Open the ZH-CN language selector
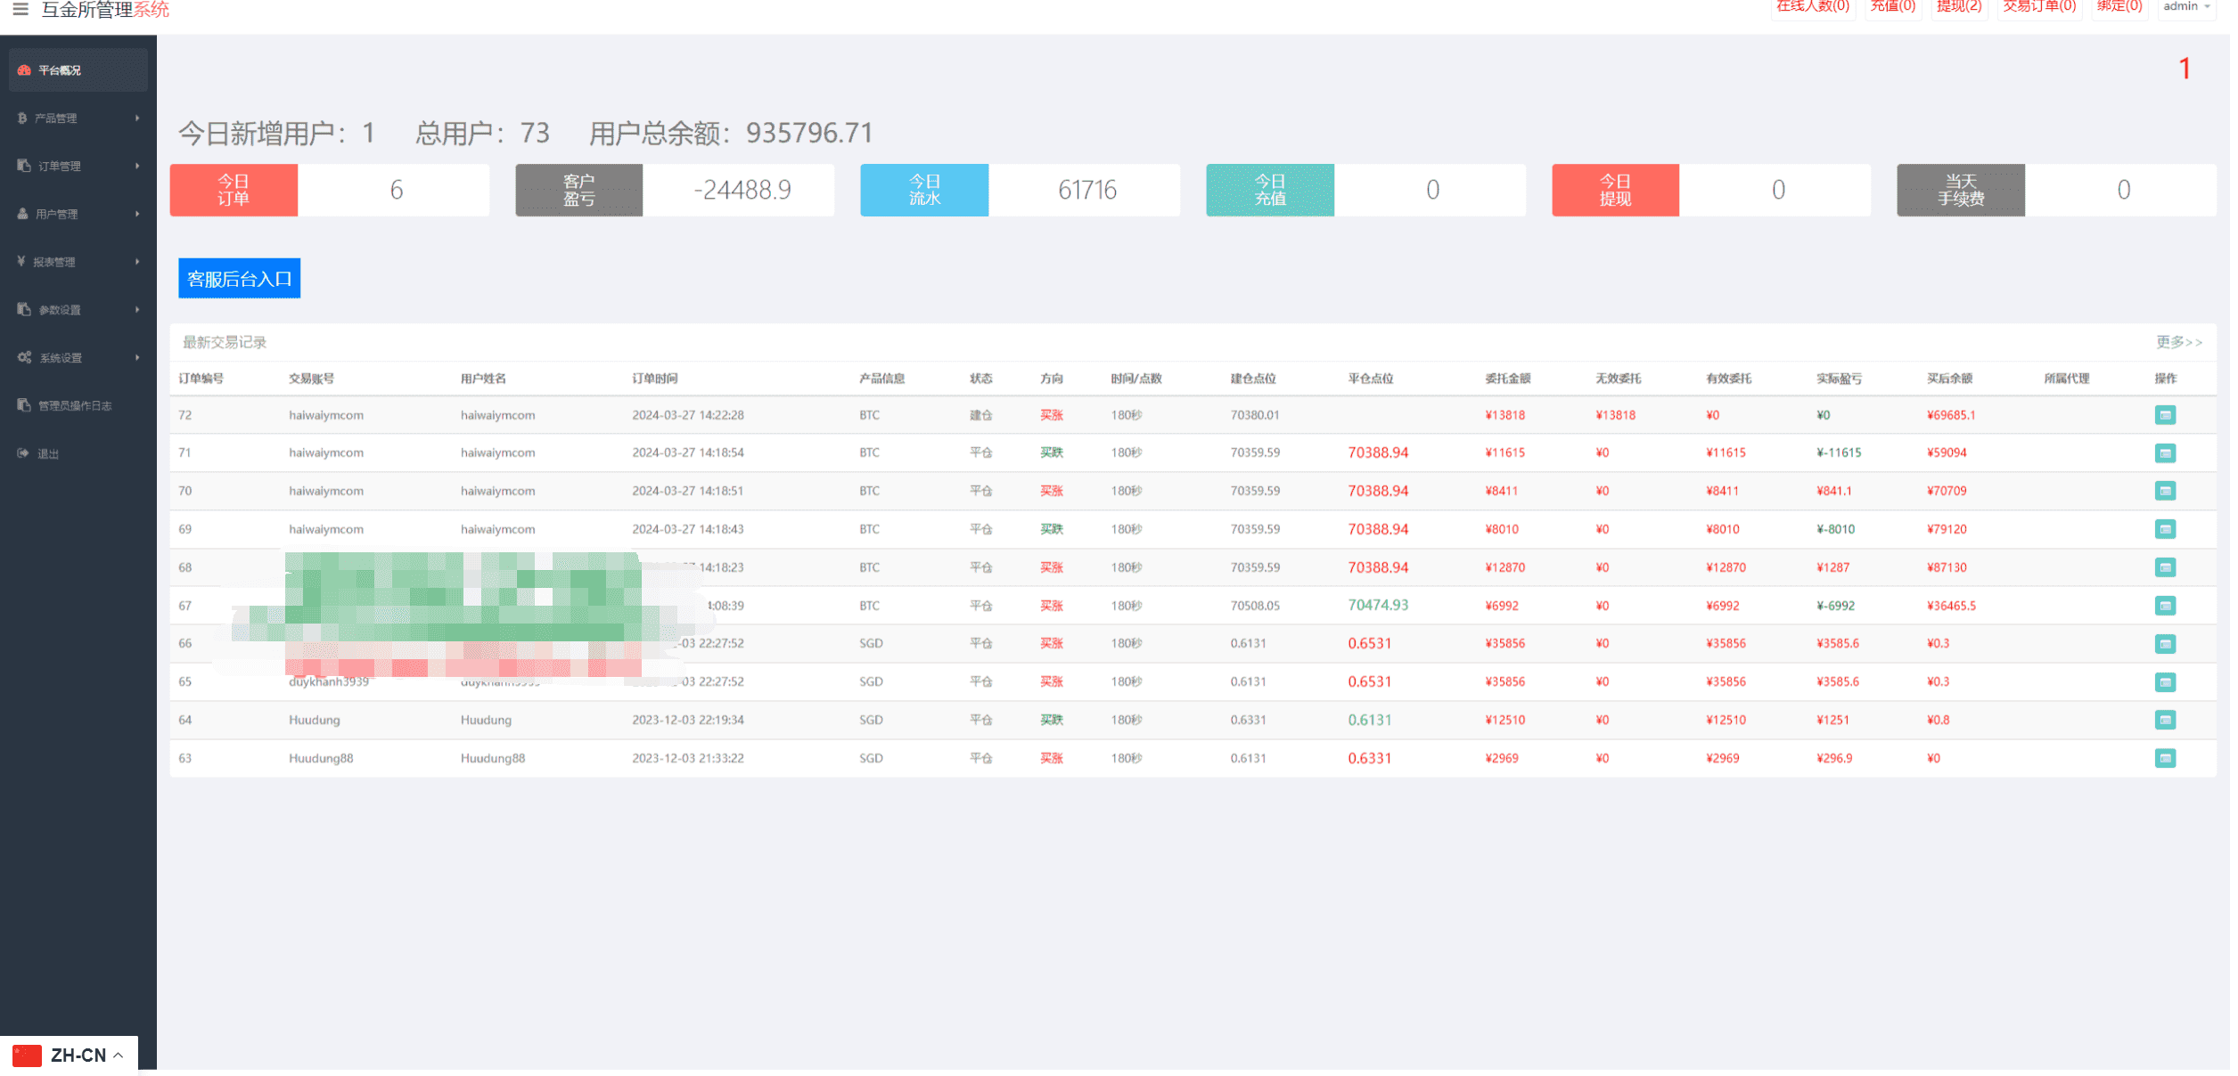The height and width of the screenshot is (1076, 2238). [x=70, y=1056]
